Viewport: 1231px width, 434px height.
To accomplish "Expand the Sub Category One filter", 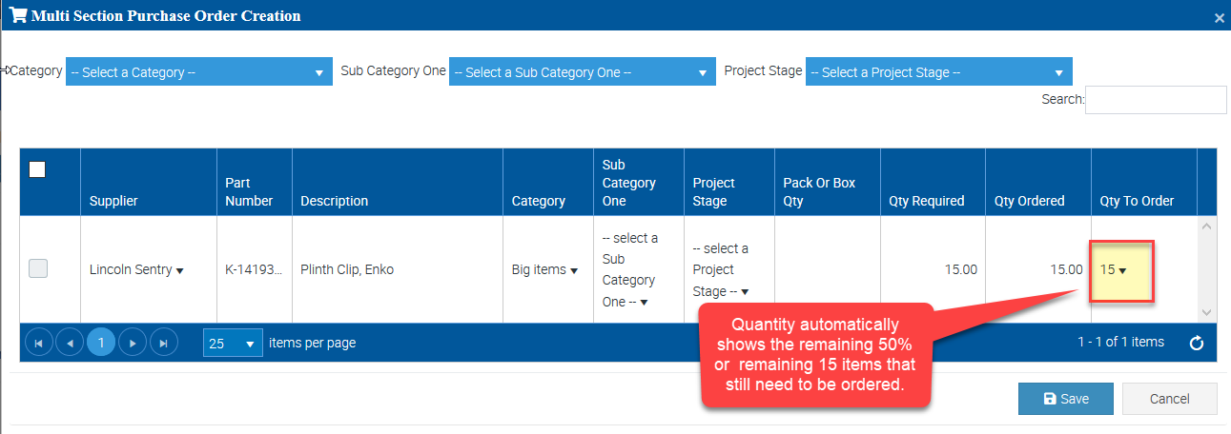I will click(582, 72).
